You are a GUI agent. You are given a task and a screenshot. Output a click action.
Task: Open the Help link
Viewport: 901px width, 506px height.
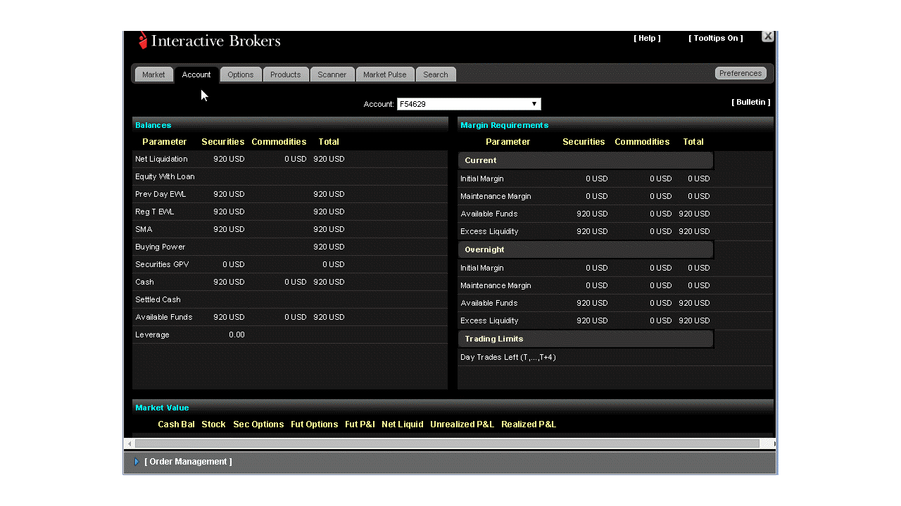(647, 38)
